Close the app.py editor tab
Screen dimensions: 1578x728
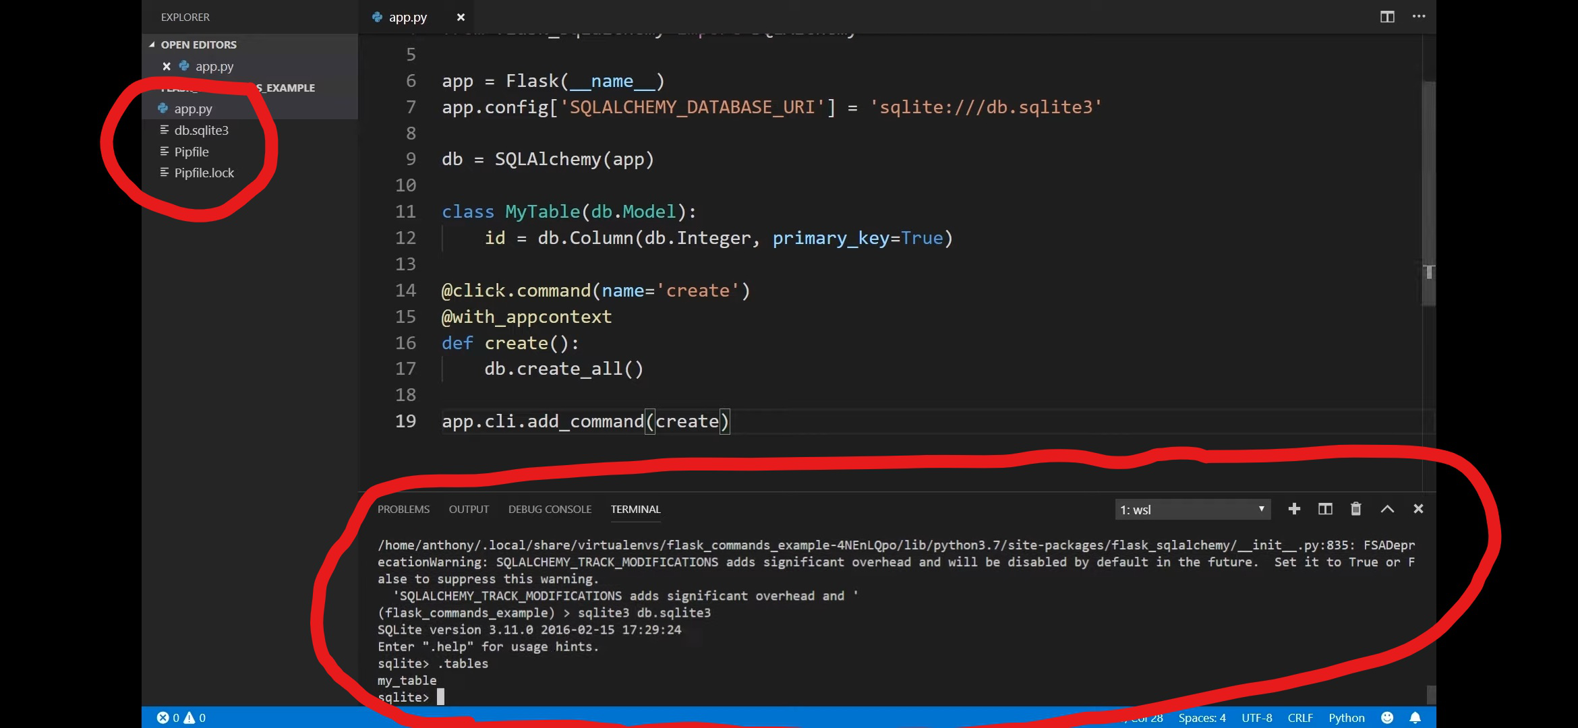[x=461, y=18]
